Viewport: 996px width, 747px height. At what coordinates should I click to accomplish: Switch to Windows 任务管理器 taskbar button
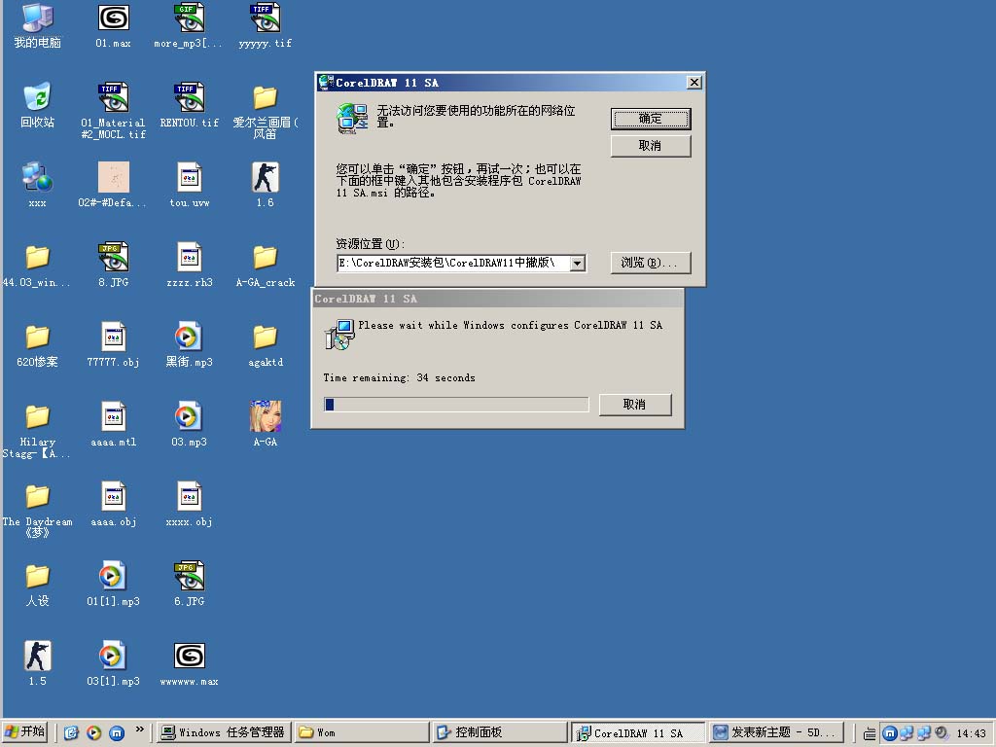tap(223, 733)
